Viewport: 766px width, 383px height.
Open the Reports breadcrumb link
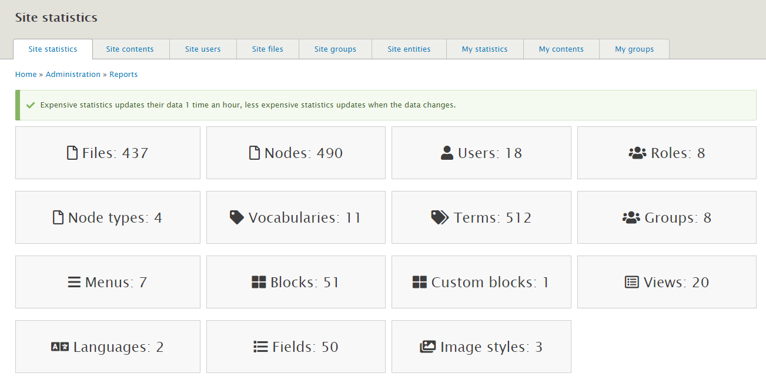click(x=123, y=74)
